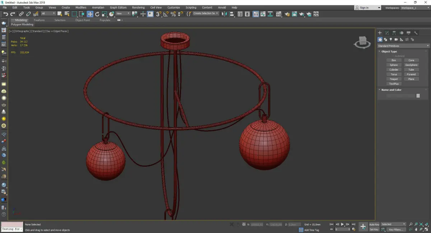Viewport: 431px width, 233px height.
Task: Click the Mirror tool icon
Action: click(224, 14)
